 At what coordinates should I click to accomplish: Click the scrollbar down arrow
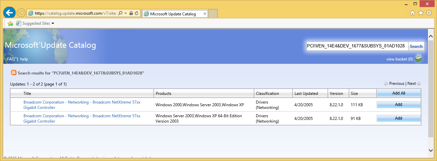coord(431,150)
